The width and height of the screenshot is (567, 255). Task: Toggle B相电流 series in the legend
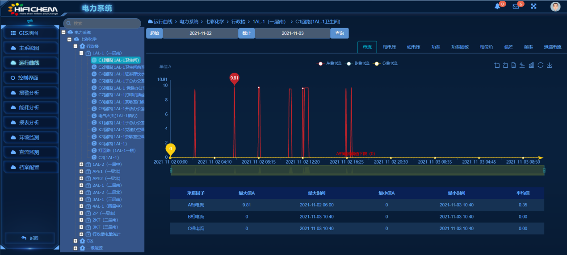pyautogui.click(x=358, y=63)
